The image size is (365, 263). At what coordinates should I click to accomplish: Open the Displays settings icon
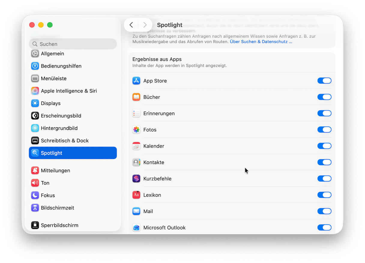pyautogui.click(x=35, y=103)
